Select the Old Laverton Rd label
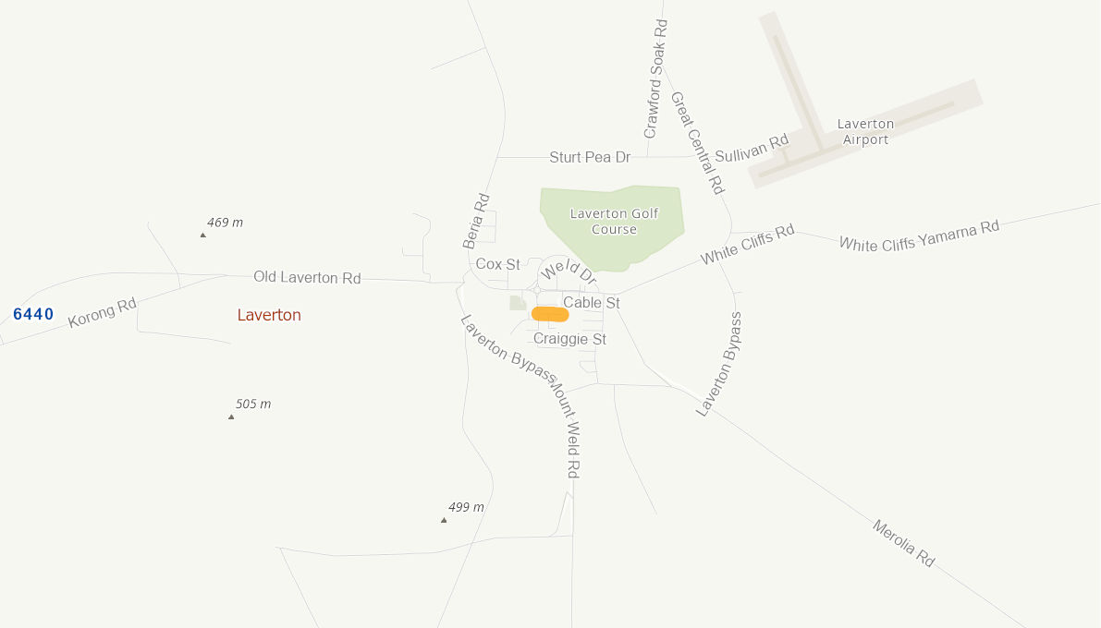The image size is (1101, 628). pyautogui.click(x=307, y=277)
